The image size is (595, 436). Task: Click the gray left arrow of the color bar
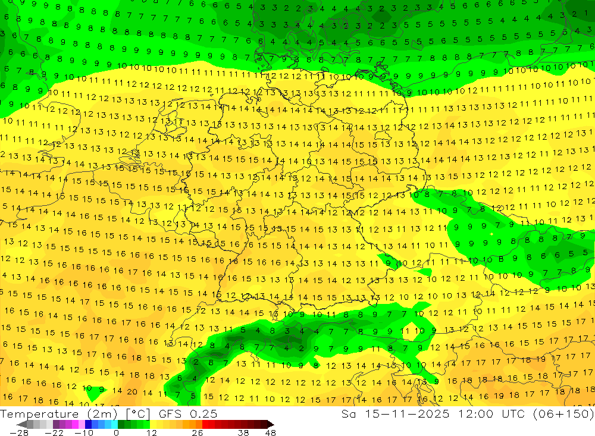(21, 424)
